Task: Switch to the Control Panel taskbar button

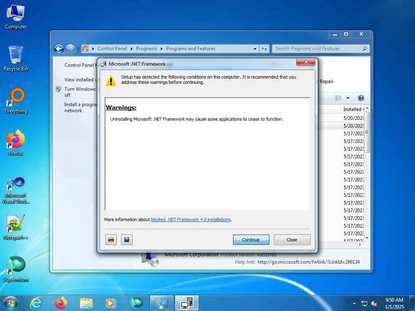Action: [x=161, y=303]
